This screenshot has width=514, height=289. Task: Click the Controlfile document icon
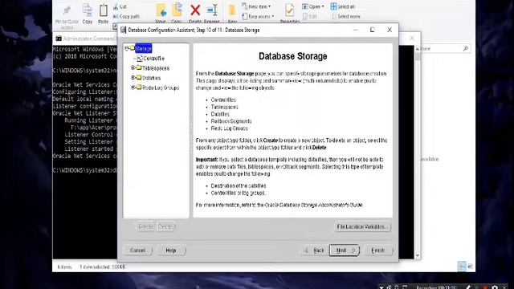pos(140,59)
